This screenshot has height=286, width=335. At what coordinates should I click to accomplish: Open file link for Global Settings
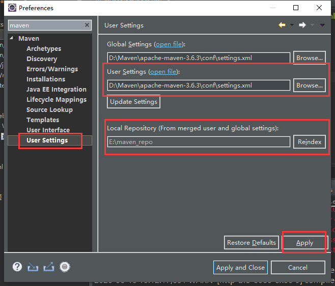click(169, 44)
